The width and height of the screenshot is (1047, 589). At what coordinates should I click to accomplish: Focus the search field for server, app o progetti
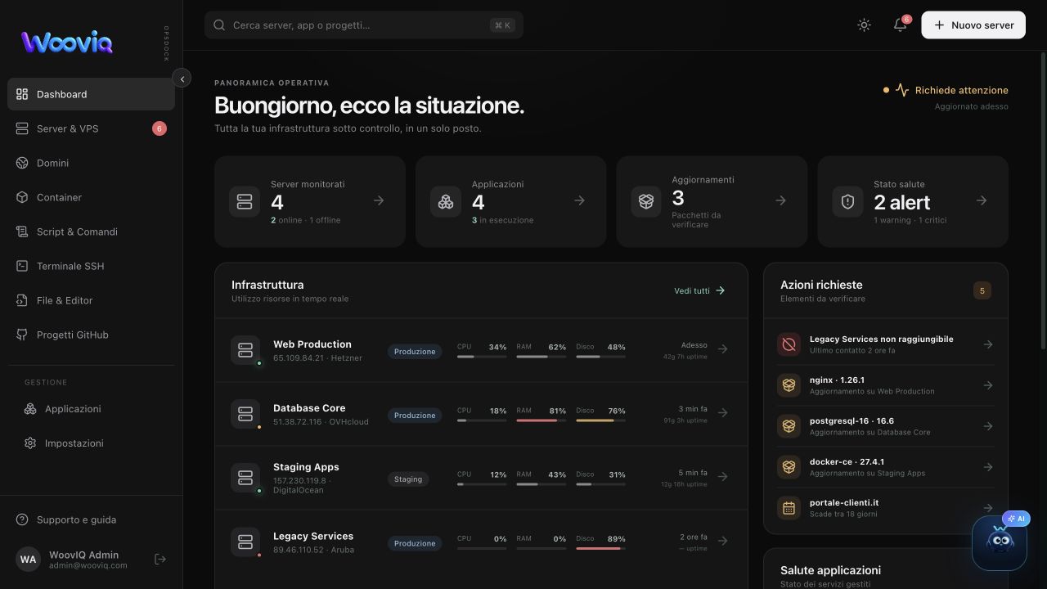(x=364, y=25)
